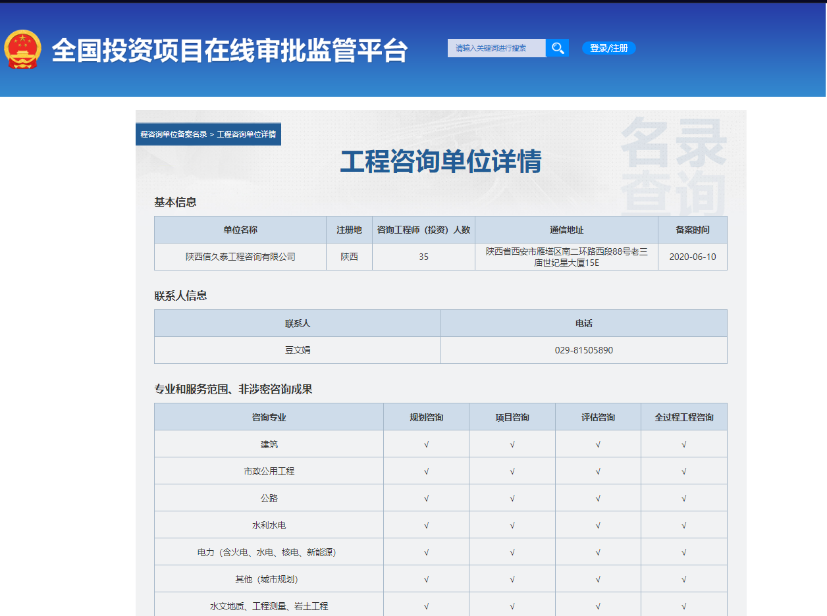Select breadcrumb tab 工程咨询单位详情

pyautogui.click(x=248, y=134)
